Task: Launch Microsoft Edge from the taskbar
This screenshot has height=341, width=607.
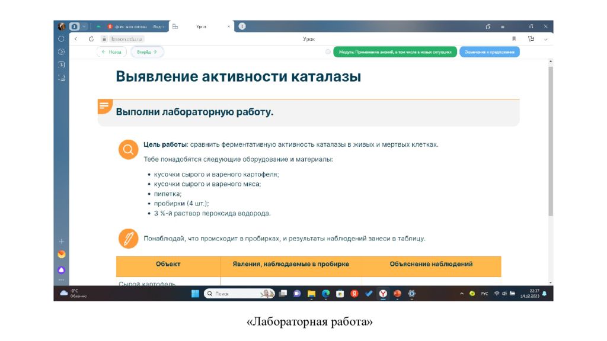Action: [325, 294]
